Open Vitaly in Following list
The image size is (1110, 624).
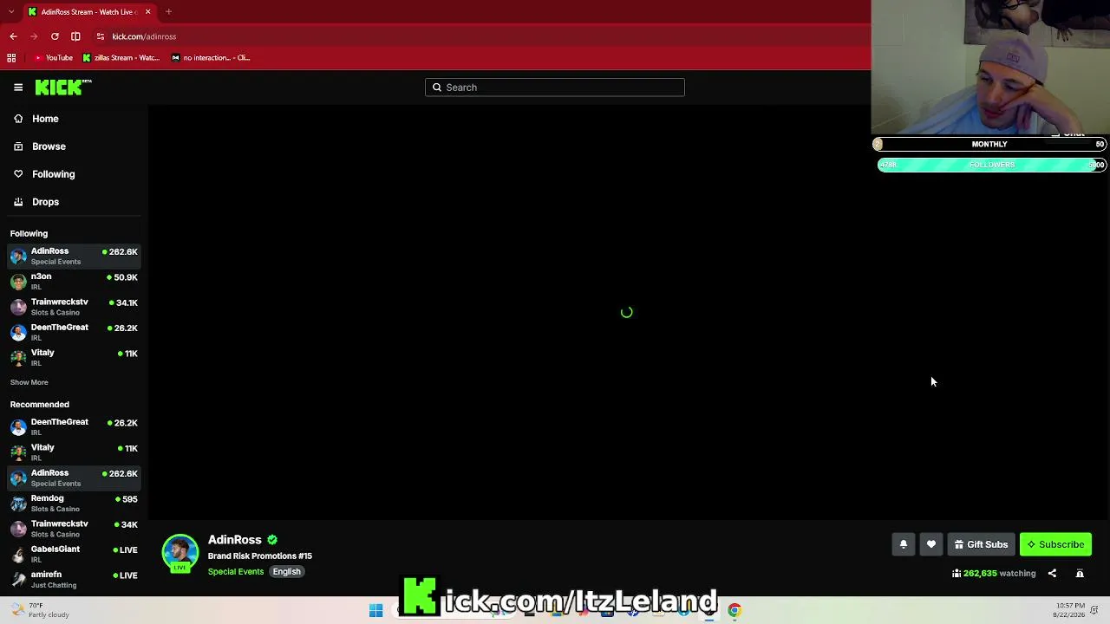tap(75, 357)
